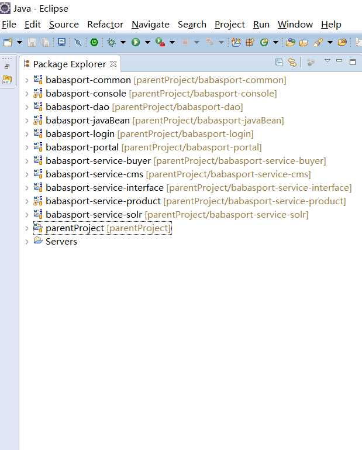This screenshot has height=450, width=362.
Task: Click the babasport-login project name
Action: [80, 134]
